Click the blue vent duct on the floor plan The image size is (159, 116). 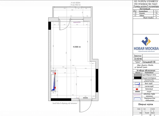(x=53, y=82)
